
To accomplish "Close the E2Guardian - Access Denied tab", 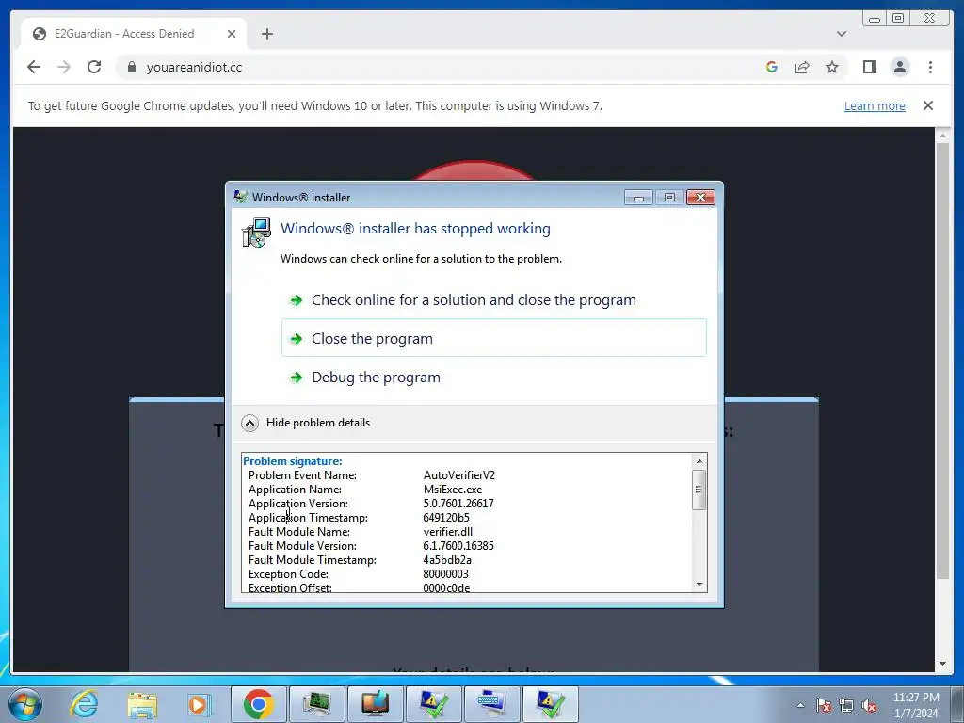I will [x=232, y=34].
